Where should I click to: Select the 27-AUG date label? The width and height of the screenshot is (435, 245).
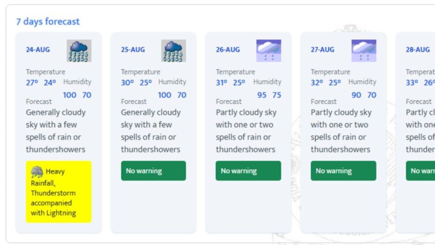tap(323, 50)
